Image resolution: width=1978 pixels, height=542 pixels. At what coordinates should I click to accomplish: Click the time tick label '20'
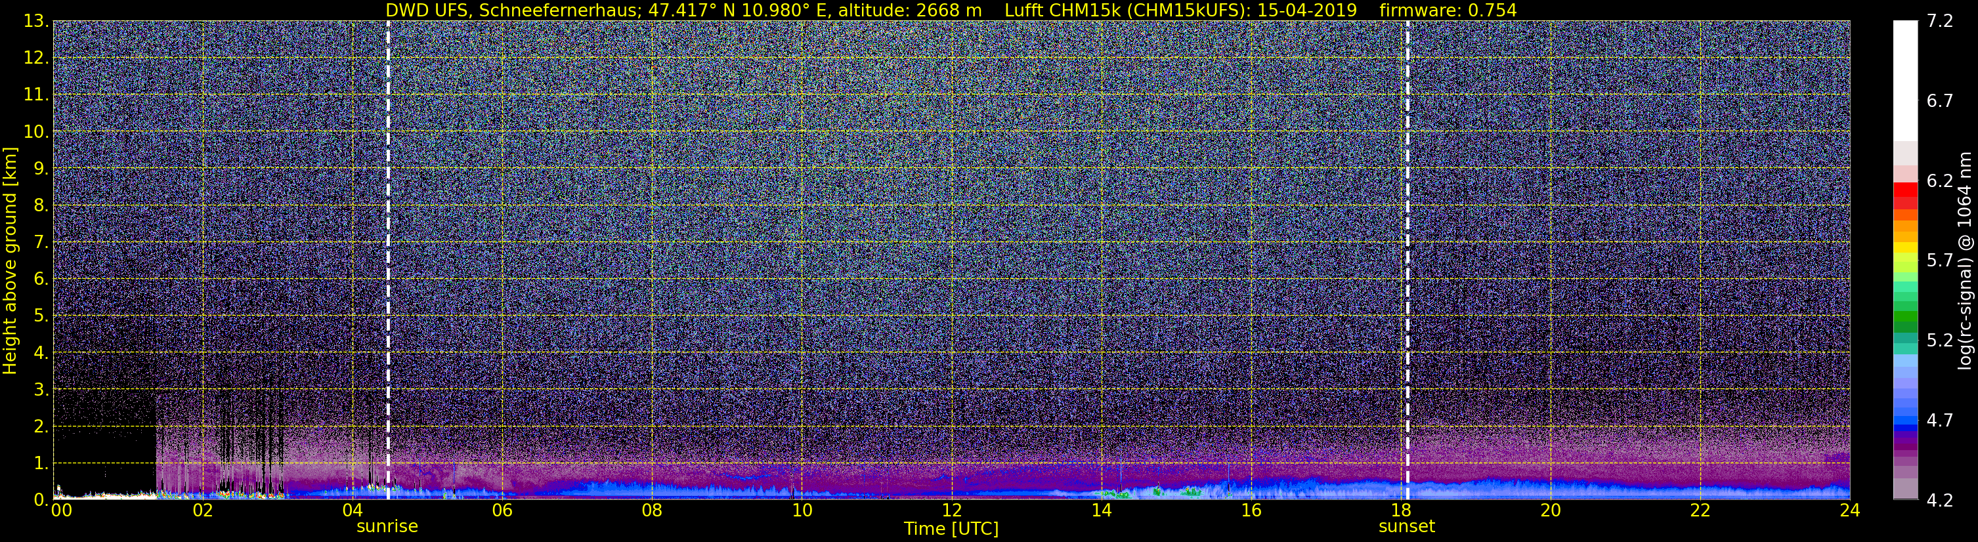1551,511
